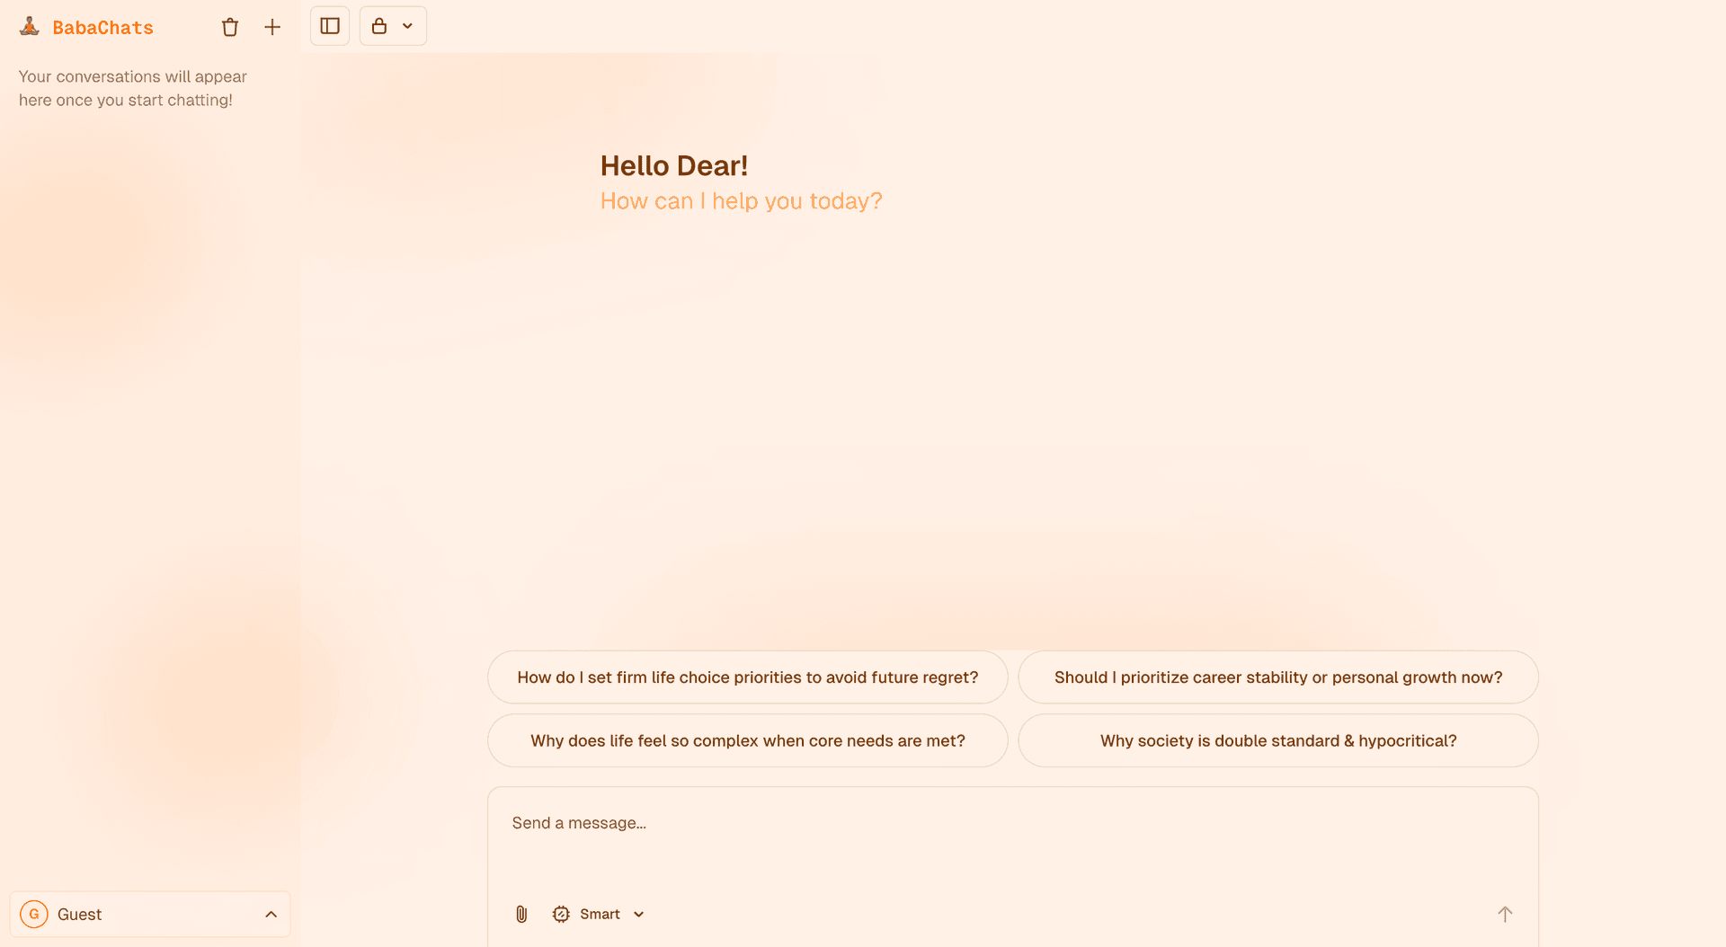Expand the chevron beside the lock icon

(407, 26)
